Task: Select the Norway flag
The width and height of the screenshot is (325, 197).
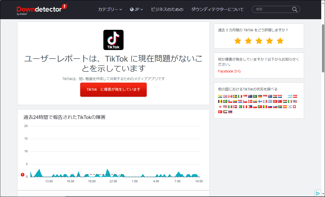Action: 235,107
